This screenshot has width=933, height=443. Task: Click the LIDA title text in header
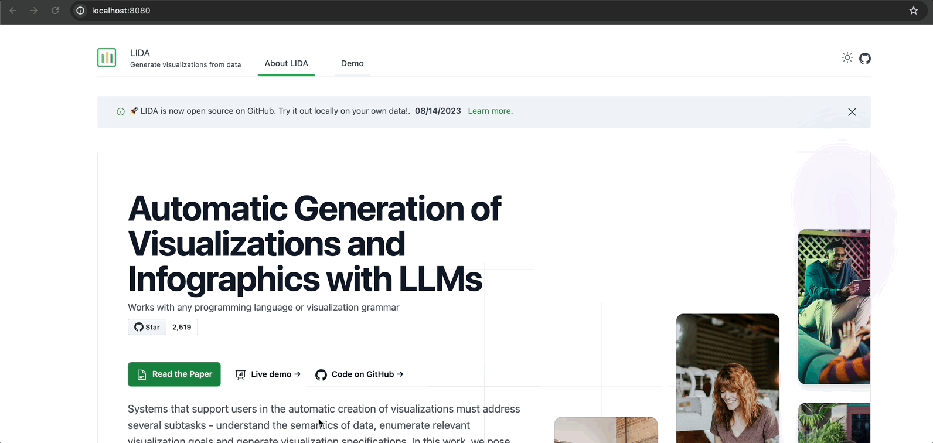pyautogui.click(x=140, y=53)
